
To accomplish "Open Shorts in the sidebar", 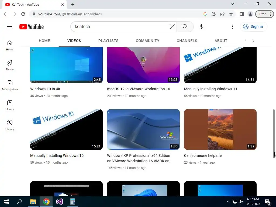I will point(10,65).
